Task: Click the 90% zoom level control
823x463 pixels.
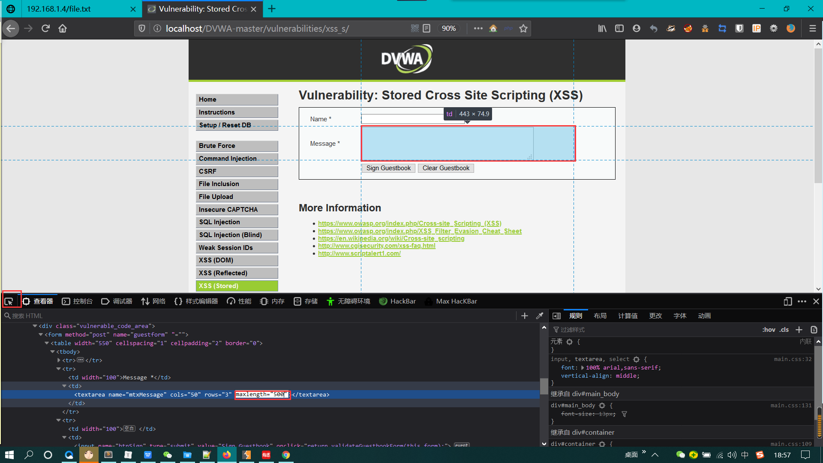Action: pos(449,28)
